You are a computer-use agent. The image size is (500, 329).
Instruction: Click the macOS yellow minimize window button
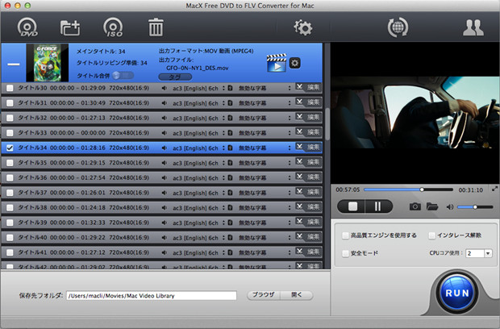coord(18,6)
